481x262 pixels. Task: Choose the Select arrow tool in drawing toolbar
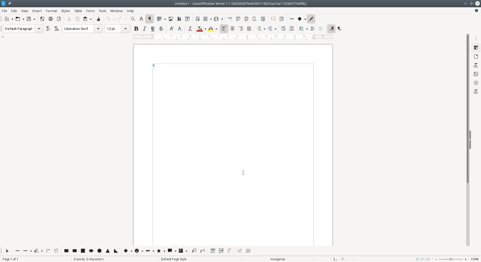point(7,251)
